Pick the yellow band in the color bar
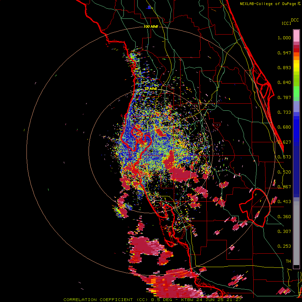Image resolution: width=302 pixels, height=302 pixels. pyautogui.click(x=296, y=66)
